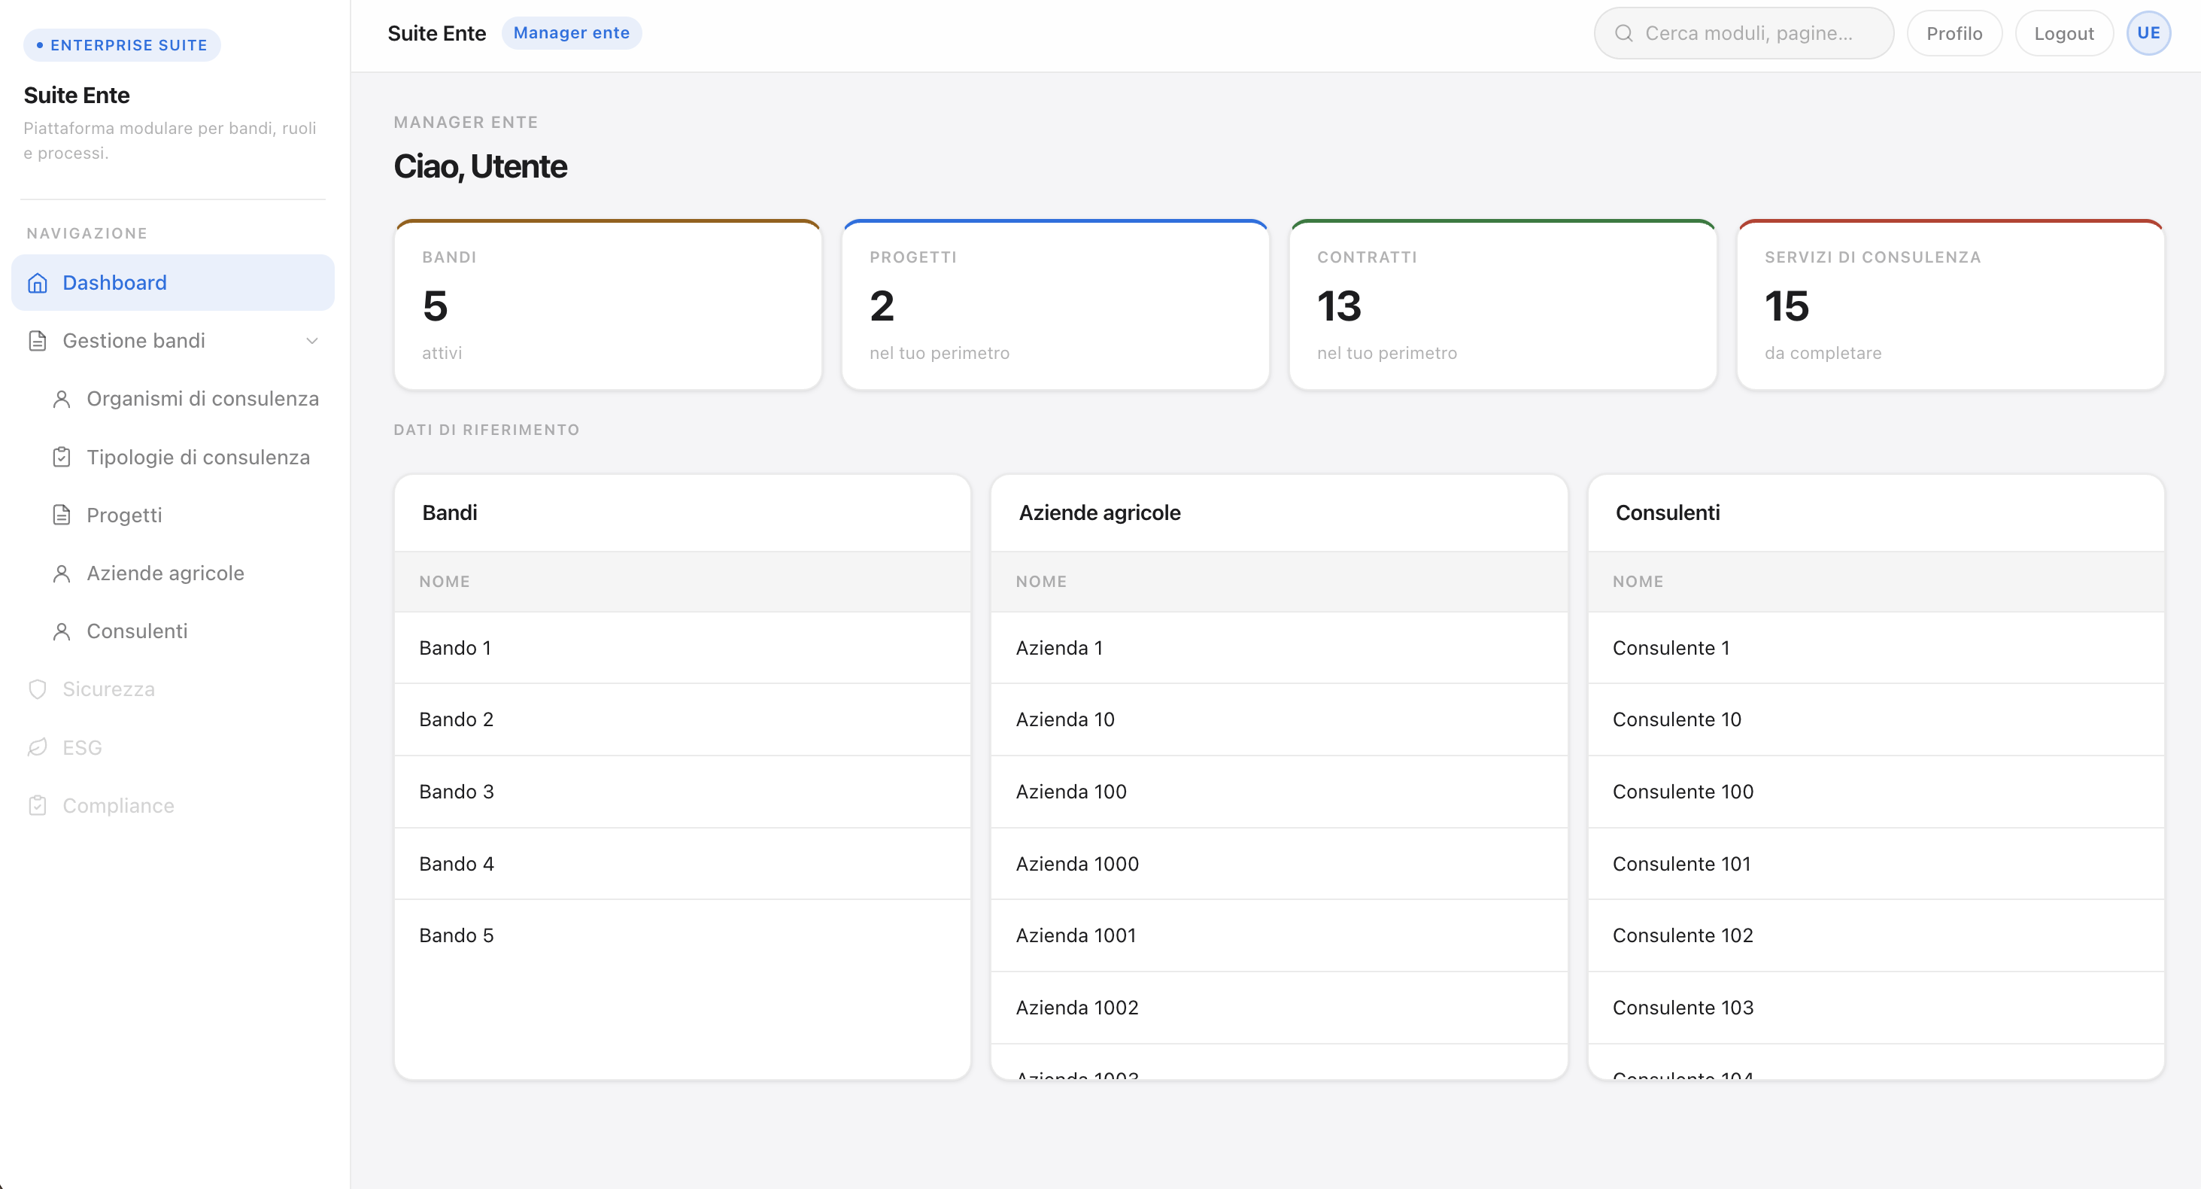Click the Enterprise Suite badge
The image size is (2201, 1189).
[122, 45]
